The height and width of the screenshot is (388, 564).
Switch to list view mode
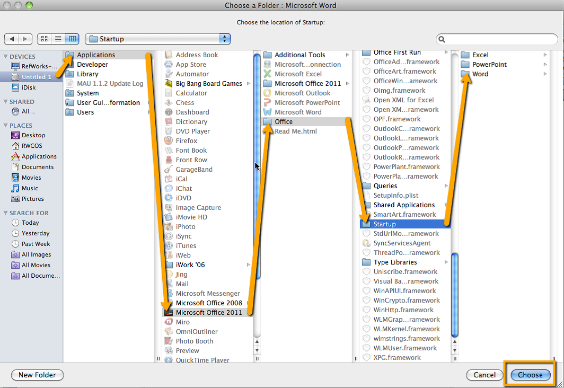coord(58,39)
